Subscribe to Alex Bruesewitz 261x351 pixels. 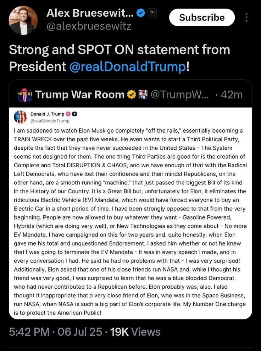(202, 17)
